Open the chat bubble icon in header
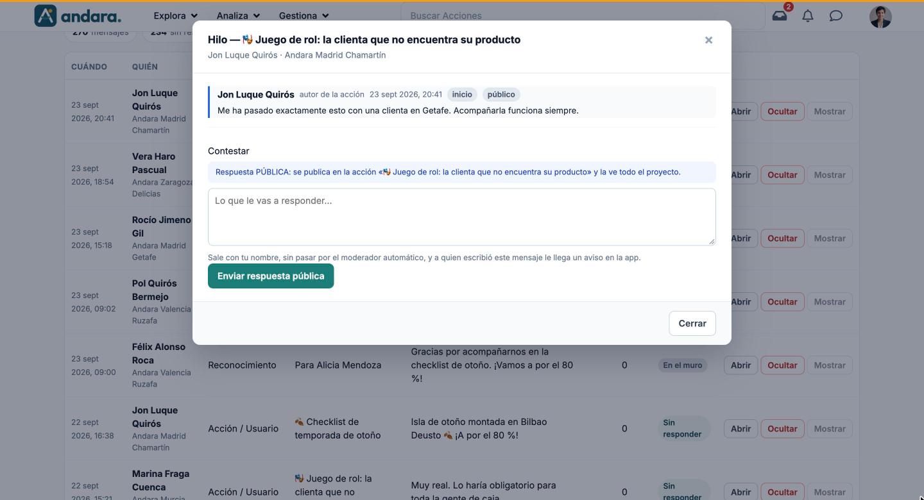Viewport: 924px width, 500px height. (836, 15)
